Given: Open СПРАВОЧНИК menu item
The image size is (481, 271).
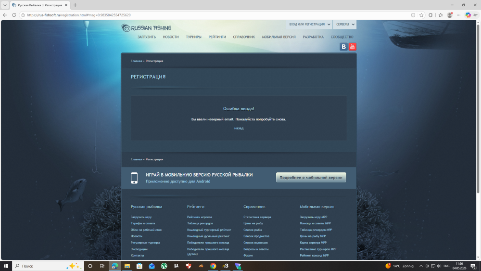Looking at the screenshot, I should (x=244, y=37).
